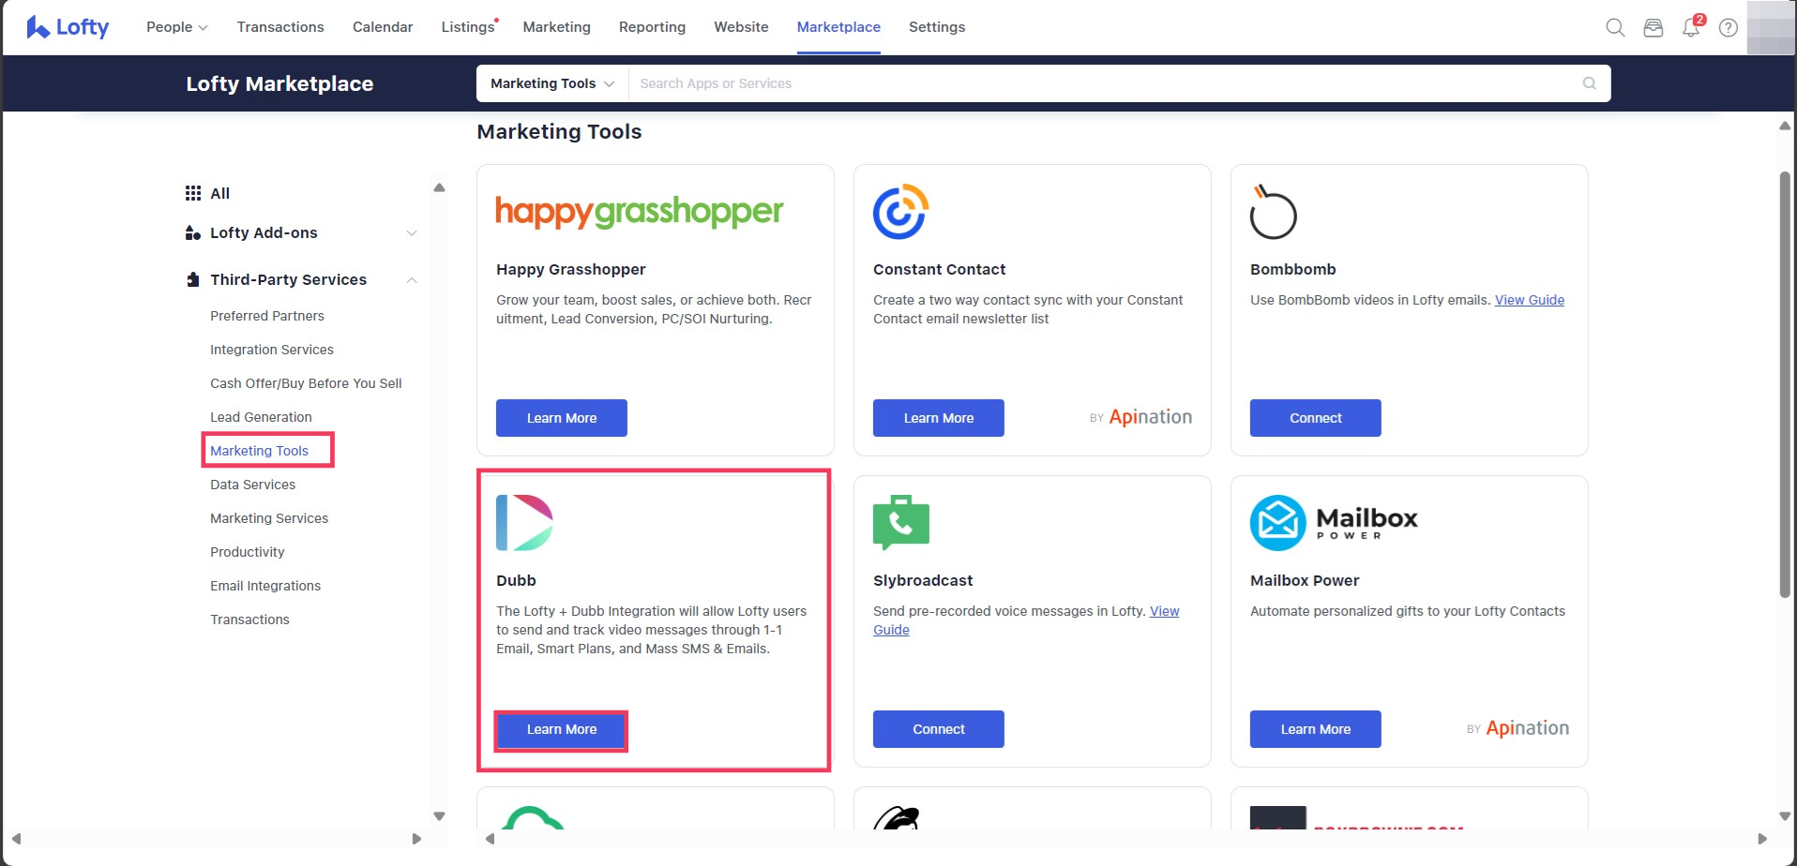Click the Constant Contact logo
The height and width of the screenshot is (866, 1797).
pos(900,212)
